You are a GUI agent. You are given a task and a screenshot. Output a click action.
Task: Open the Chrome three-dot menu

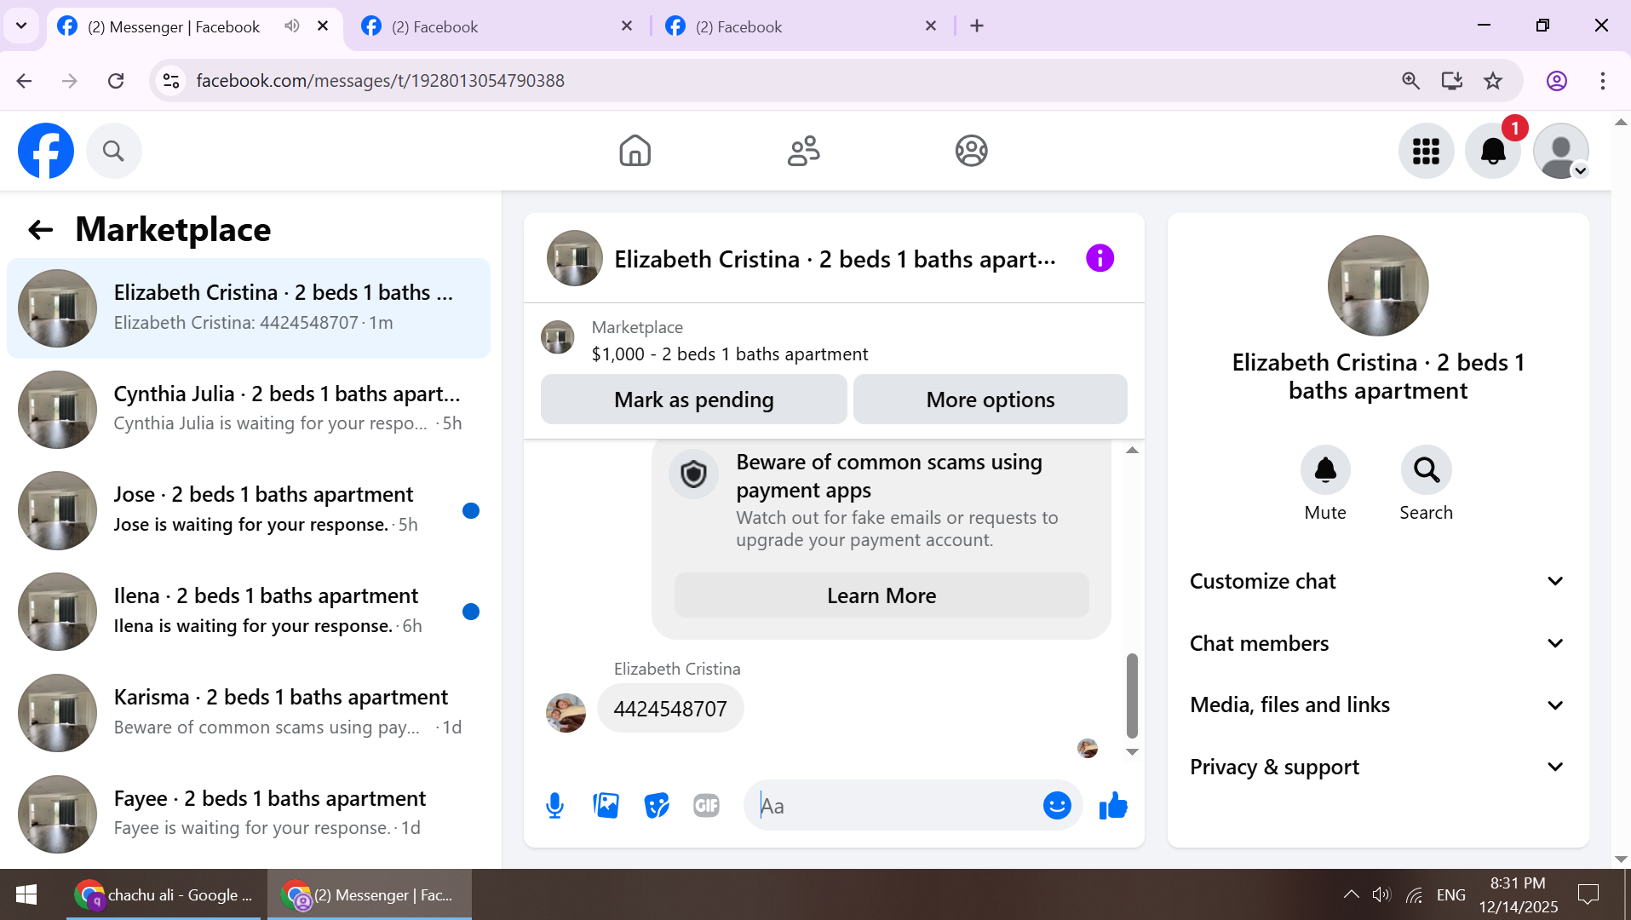tap(1603, 81)
